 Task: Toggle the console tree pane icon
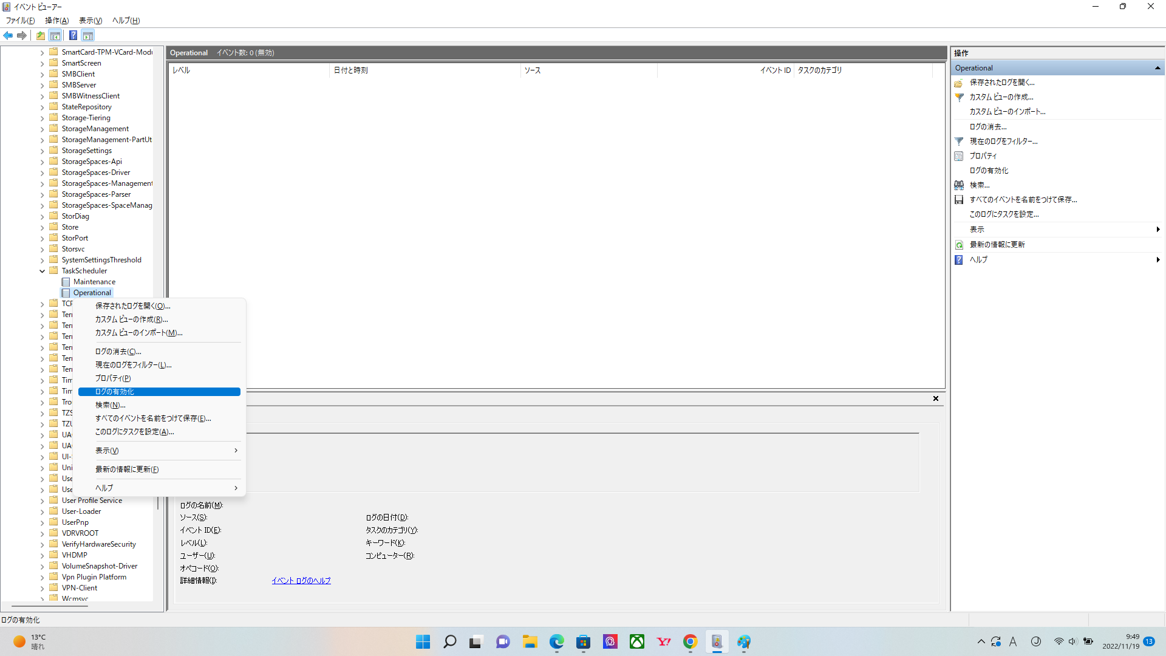pyautogui.click(x=55, y=35)
